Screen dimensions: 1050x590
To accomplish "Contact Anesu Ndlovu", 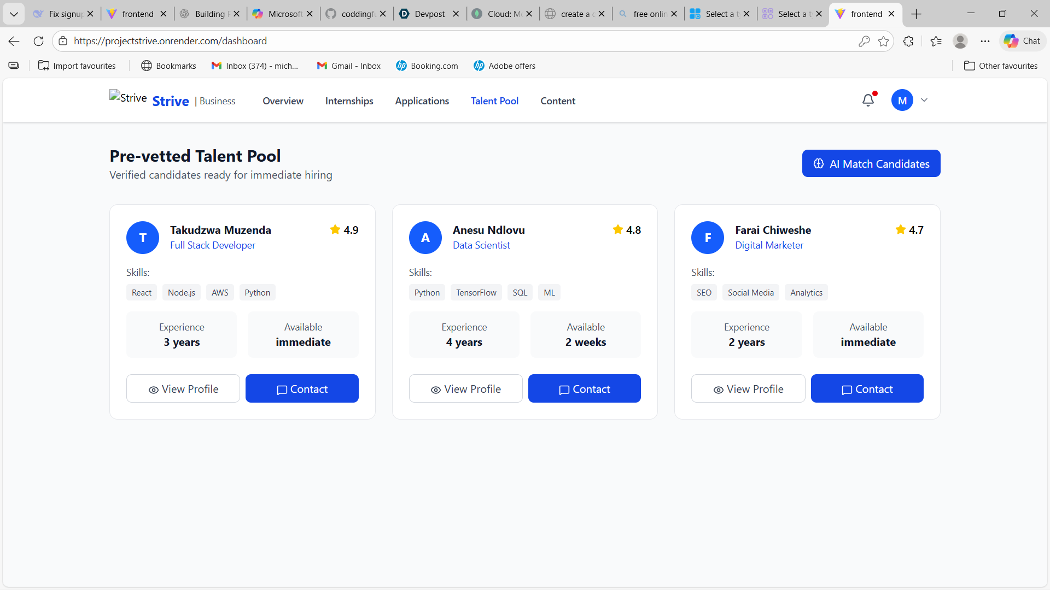I will 584,389.
